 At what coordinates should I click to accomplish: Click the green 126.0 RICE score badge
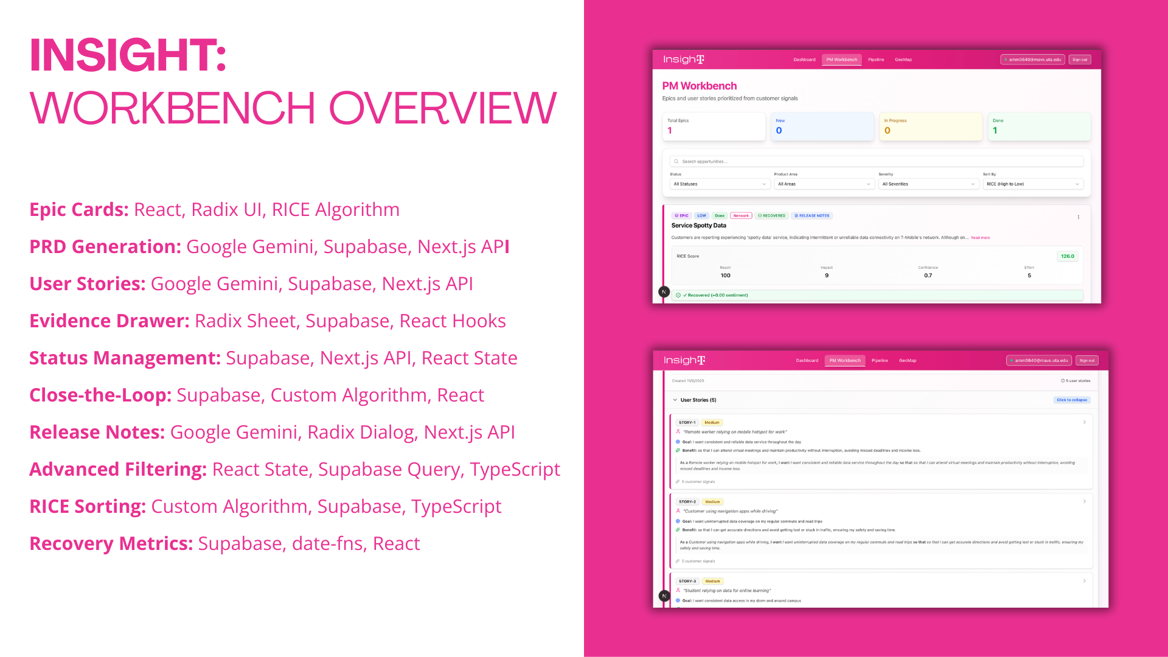1067,256
